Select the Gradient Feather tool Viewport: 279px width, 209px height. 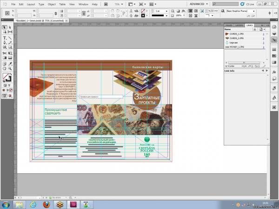10,58
